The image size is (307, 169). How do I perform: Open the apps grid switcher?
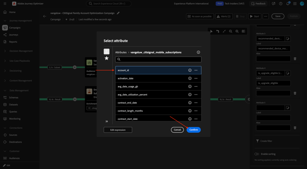point(295,4)
